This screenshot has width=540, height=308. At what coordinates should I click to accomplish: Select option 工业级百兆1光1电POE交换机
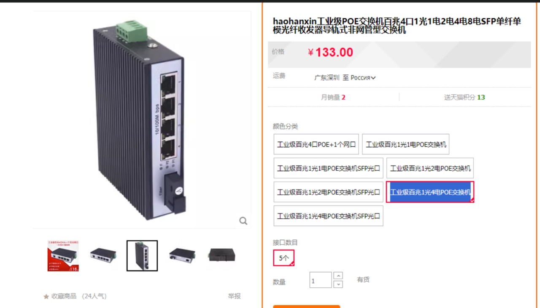click(406, 144)
